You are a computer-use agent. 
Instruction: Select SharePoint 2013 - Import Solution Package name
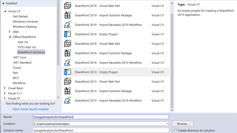coord(103,91)
